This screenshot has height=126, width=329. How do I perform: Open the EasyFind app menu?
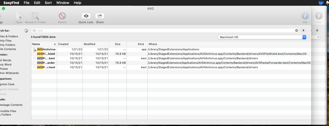click(x=11, y=3)
